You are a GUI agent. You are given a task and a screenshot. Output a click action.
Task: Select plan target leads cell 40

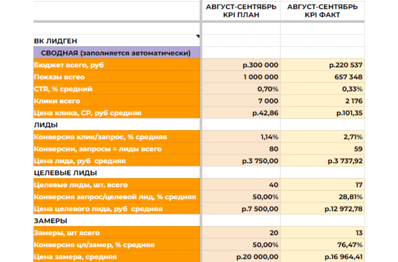[x=241, y=185]
